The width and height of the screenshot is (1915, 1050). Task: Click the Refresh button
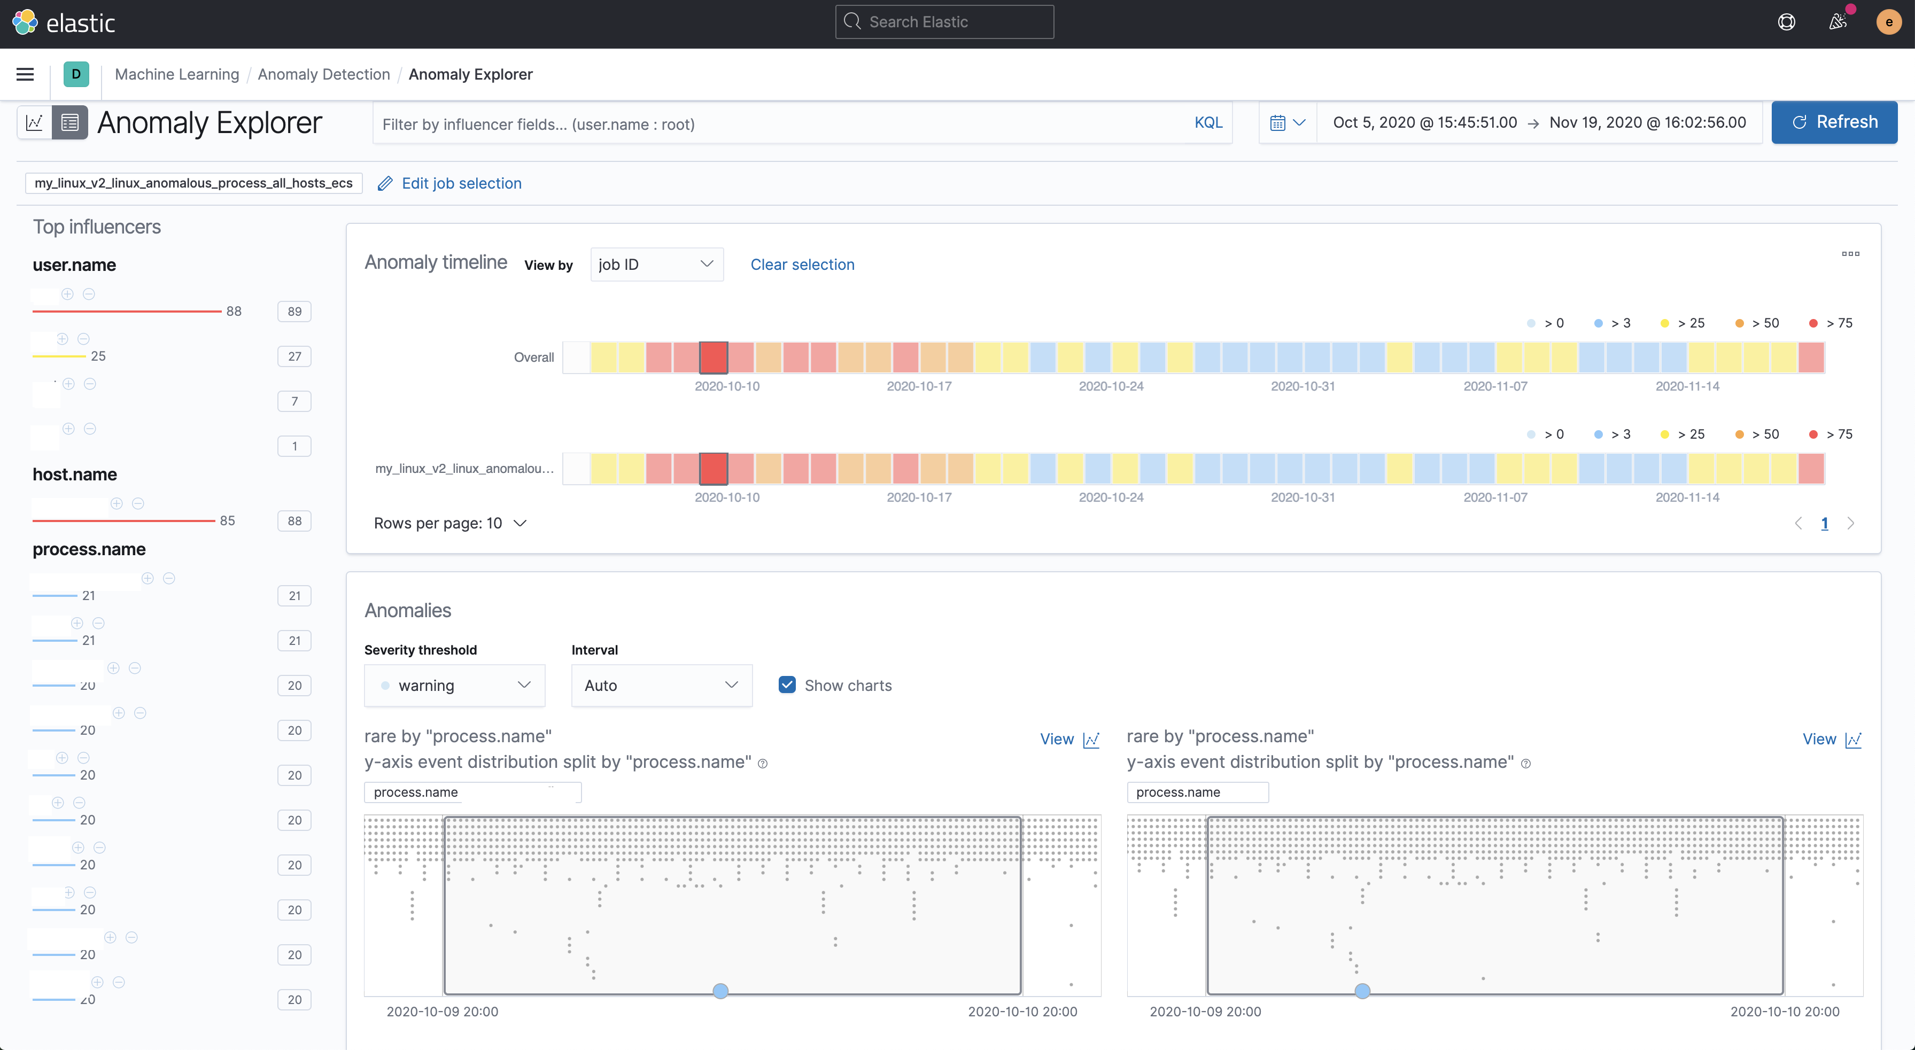1834,122
